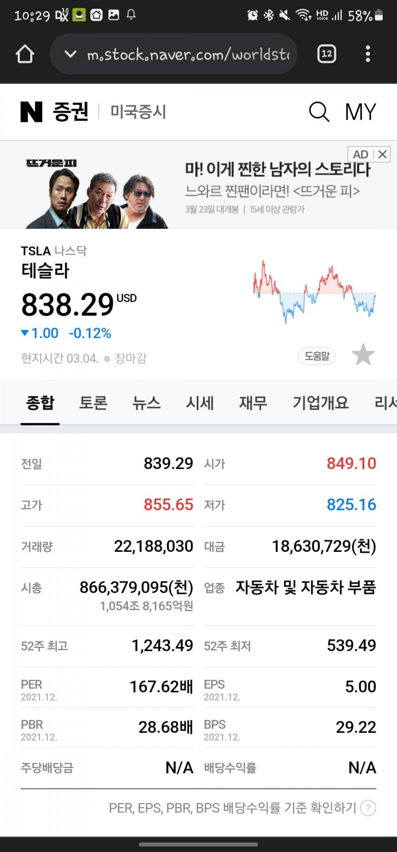This screenshot has width=397, height=852.
Task: Switch to the 뉴스 tab
Action: click(x=146, y=403)
